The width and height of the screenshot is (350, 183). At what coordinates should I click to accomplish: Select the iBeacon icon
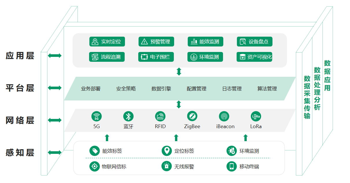[224, 117]
